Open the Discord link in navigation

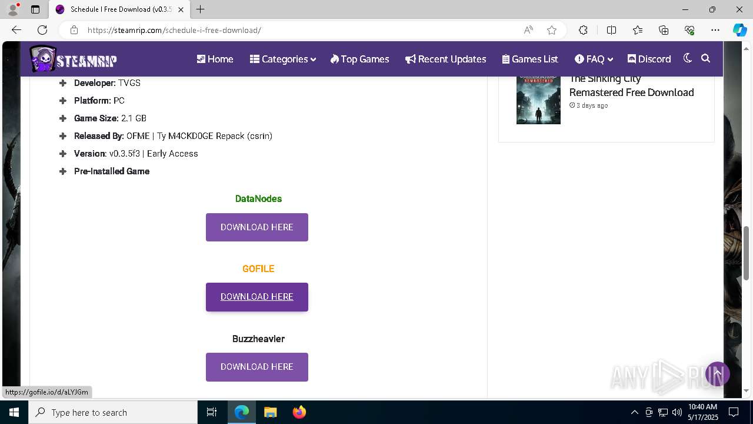(649, 59)
